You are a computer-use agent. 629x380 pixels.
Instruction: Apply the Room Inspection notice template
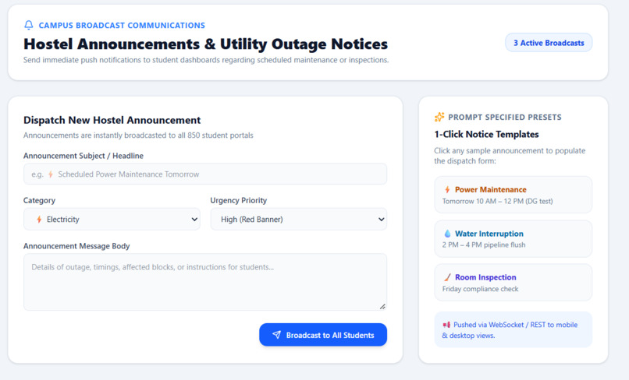(513, 283)
